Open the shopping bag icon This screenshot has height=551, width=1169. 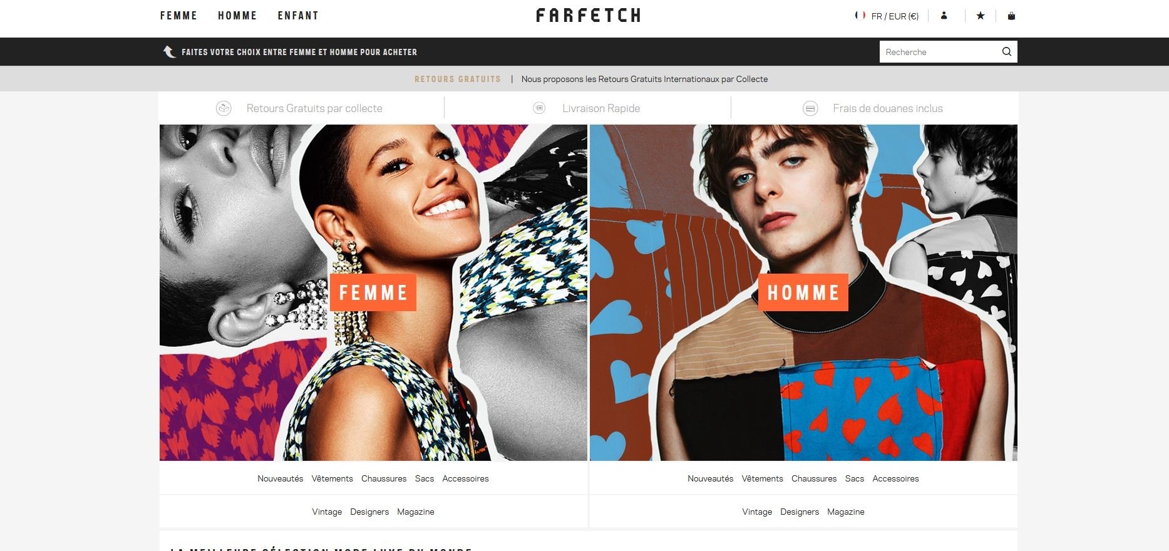tap(1011, 16)
